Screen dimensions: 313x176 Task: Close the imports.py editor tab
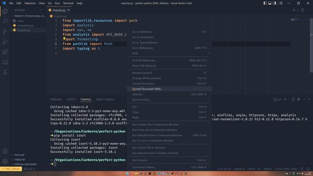(x=68, y=10)
